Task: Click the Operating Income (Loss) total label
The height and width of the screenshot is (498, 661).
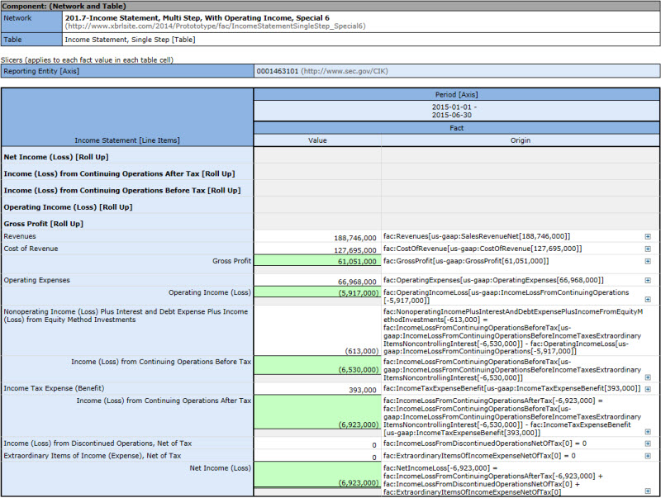Action: (x=210, y=292)
